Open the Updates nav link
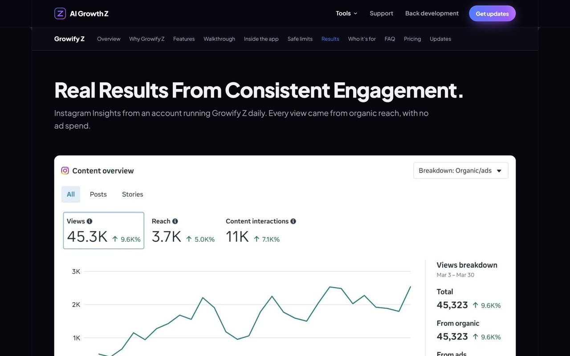 tap(440, 39)
